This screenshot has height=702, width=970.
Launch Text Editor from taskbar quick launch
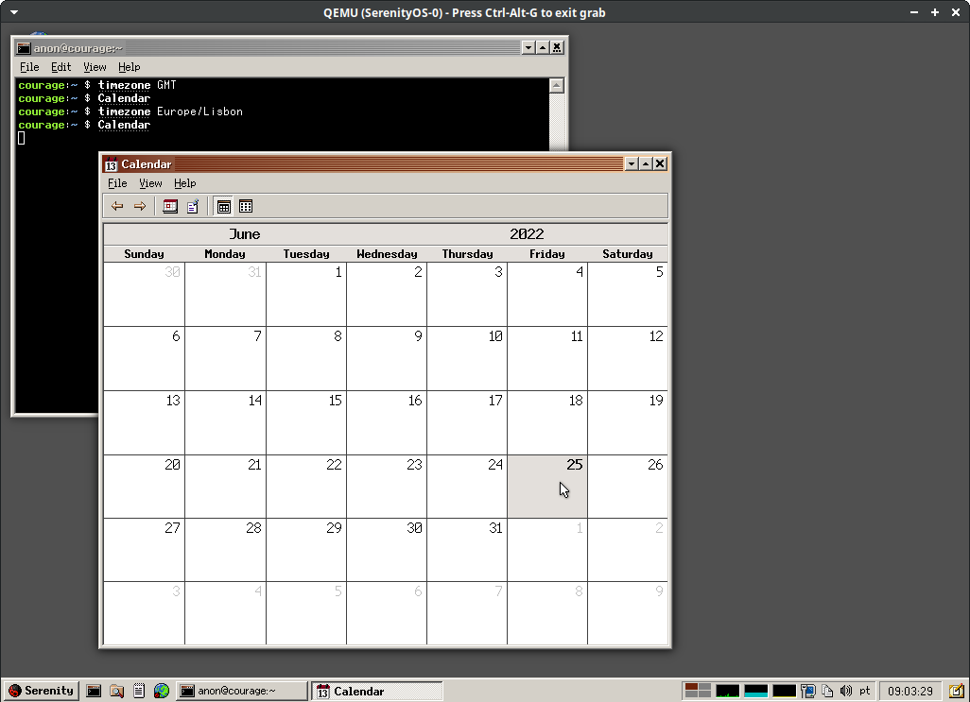coord(139,691)
